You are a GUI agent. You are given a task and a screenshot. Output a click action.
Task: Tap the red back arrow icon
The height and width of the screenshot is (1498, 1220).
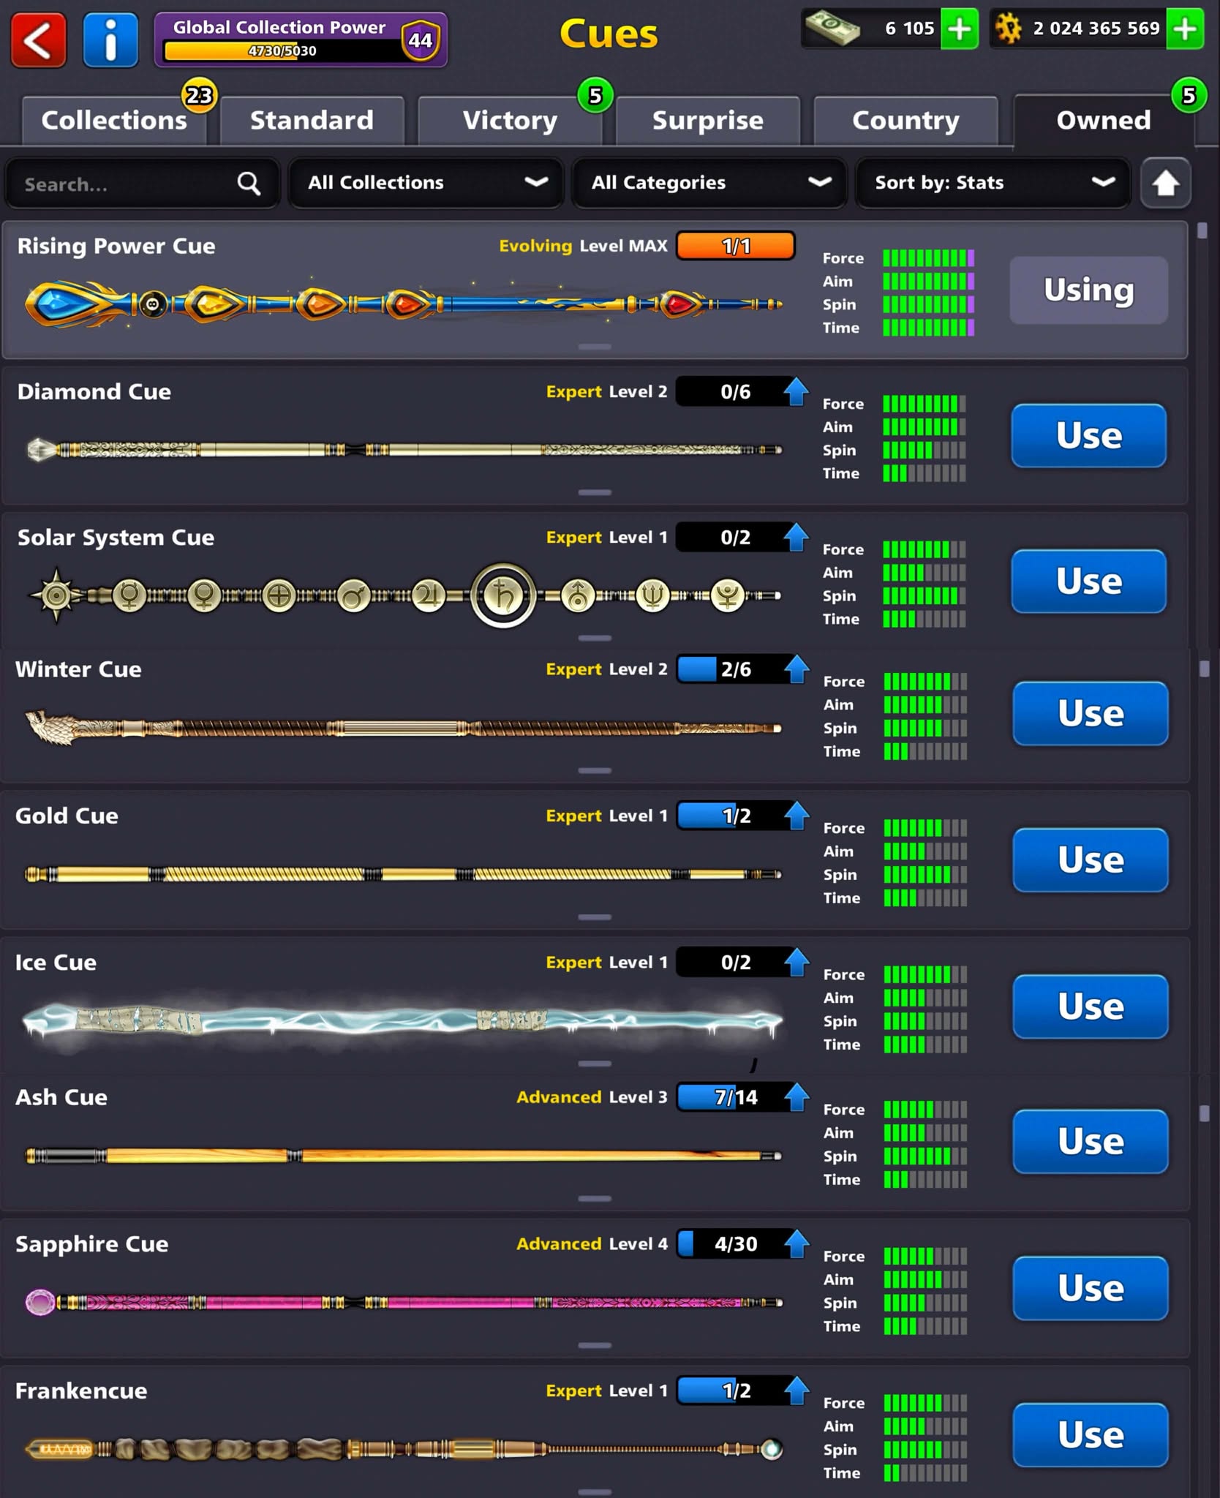pyautogui.click(x=38, y=40)
